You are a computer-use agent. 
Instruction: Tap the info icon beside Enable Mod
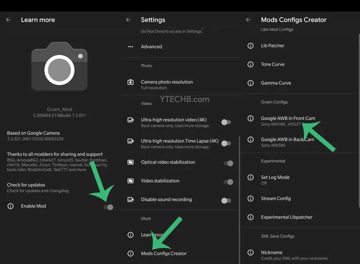[x=11, y=206]
